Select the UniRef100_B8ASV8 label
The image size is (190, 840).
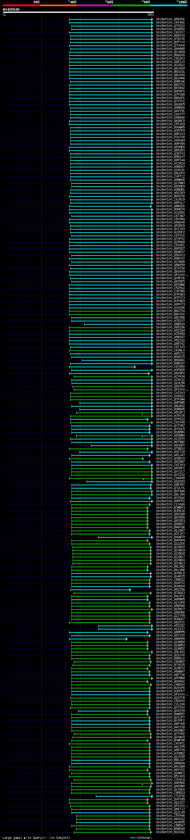[x=170, y=55]
